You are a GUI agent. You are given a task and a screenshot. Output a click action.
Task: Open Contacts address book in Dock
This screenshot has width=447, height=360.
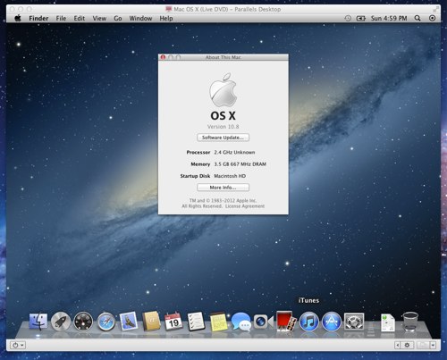pyautogui.click(x=151, y=322)
